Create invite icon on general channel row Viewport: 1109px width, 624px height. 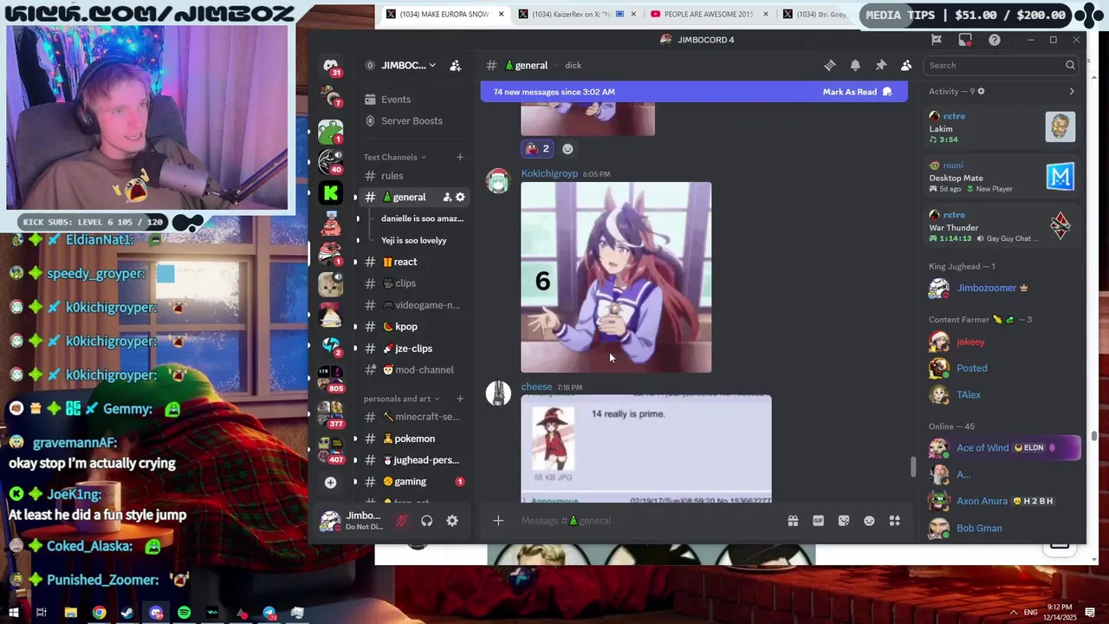(447, 198)
